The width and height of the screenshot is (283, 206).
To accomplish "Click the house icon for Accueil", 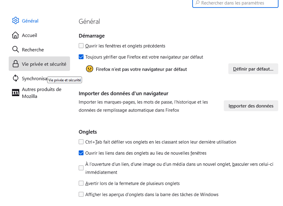I will pos(16,35).
